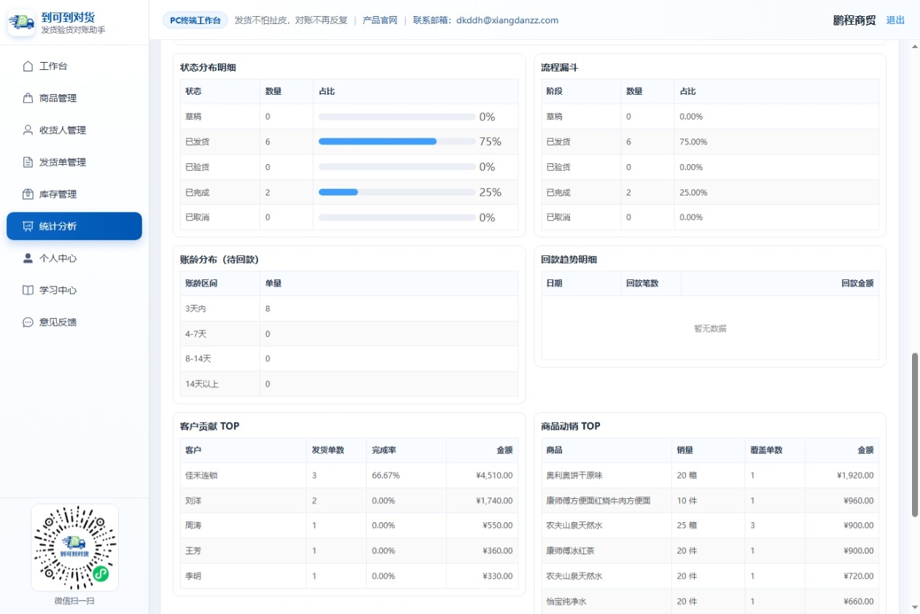Click customer 佳禾连锁 in the table
Image resolution: width=920 pixels, height=614 pixels.
(202, 475)
